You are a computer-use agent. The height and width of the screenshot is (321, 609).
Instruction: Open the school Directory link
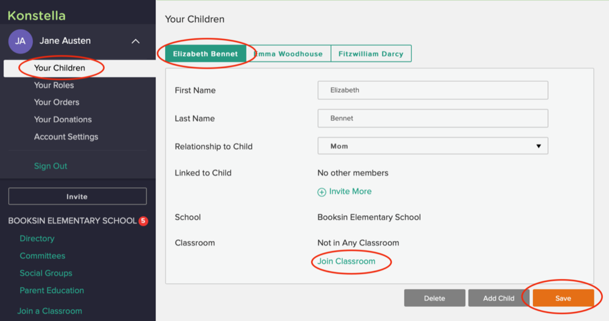[x=37, y=239]
